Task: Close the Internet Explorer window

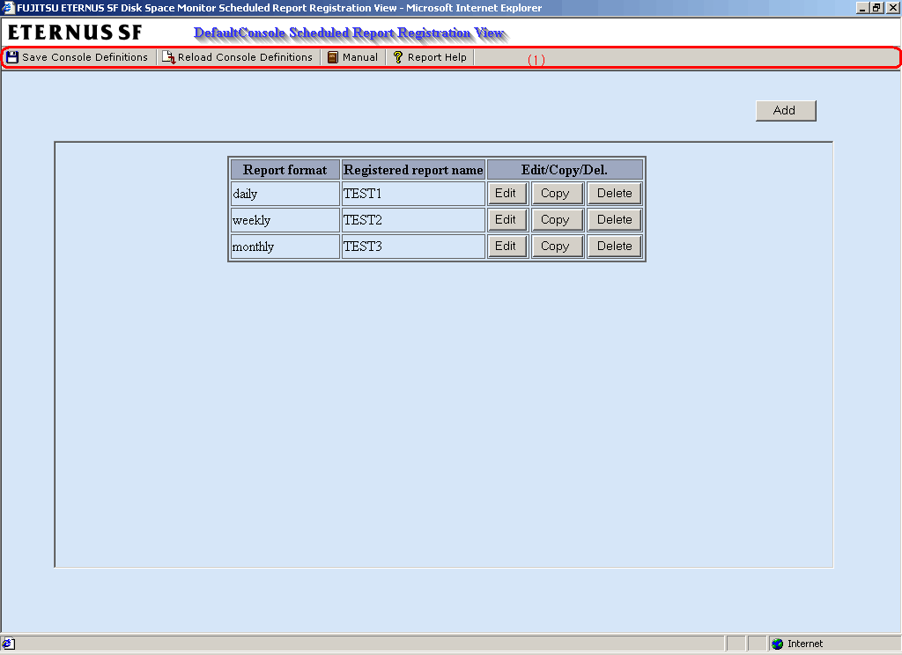Action: [x=892, y=7]
